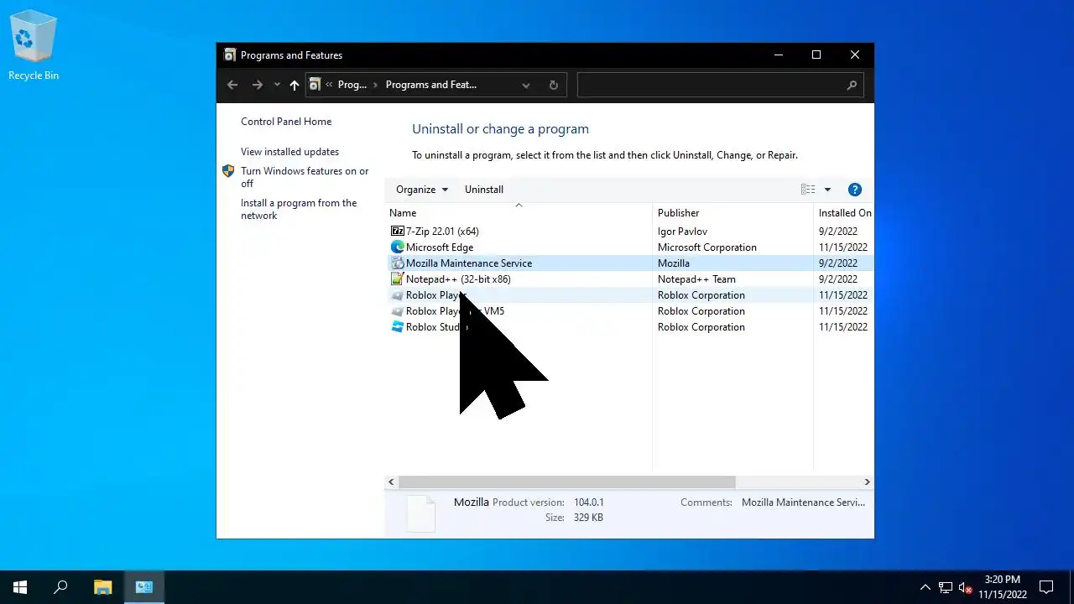Click the view options icon
The image size is (1074, 604).
pyautogui.click(x=808, y=190)
